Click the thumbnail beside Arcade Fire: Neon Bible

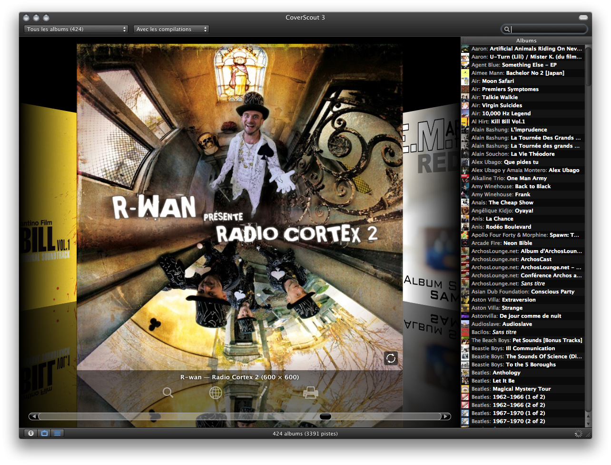[465, 243]
